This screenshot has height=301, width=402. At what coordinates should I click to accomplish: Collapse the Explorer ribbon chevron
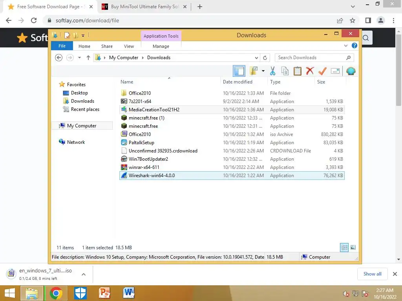(x=345, y=45)
